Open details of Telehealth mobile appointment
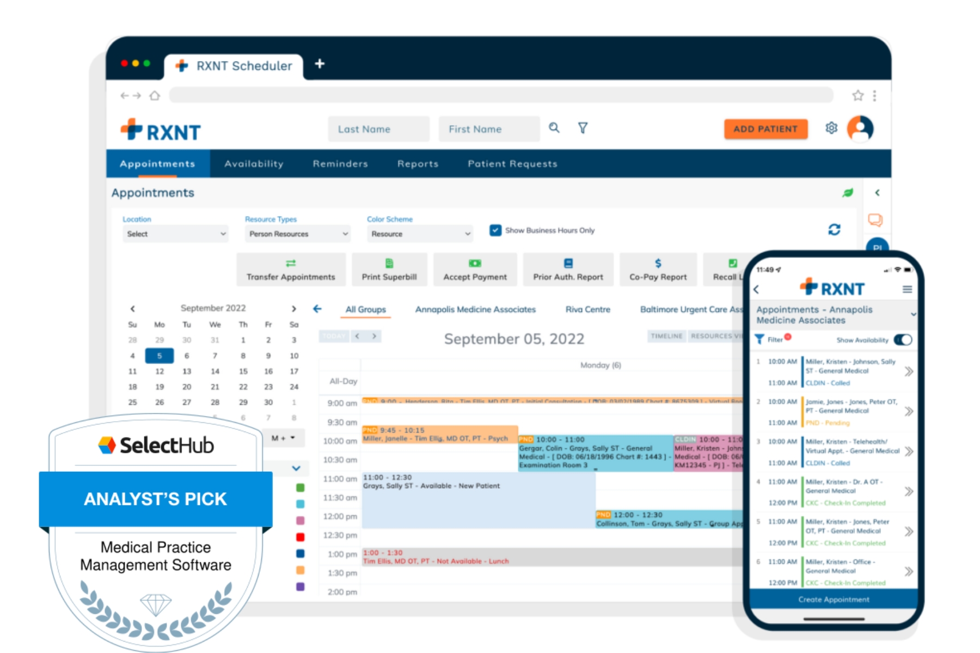980x653 pixels. click(x=909, y=452)
